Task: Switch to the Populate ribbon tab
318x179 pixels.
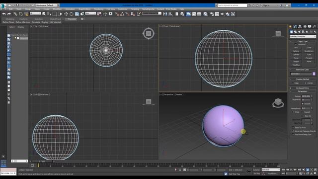Action: point(72,19)
